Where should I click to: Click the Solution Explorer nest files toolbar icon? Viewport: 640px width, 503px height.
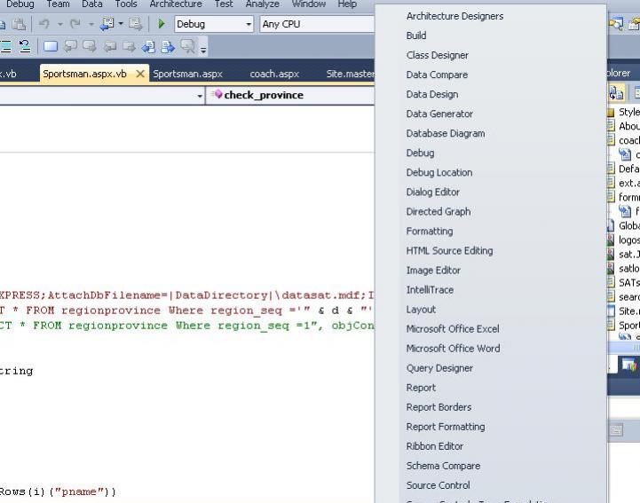pos(616,93)
